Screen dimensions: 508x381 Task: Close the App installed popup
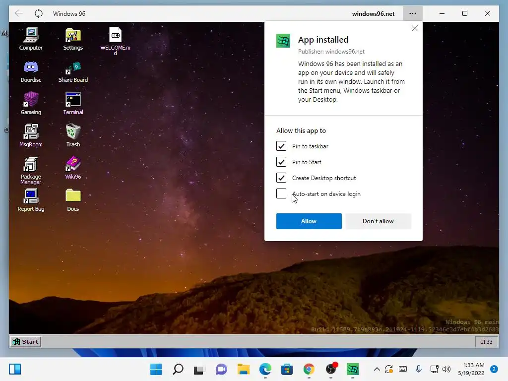click(414, 28)
